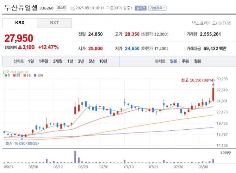Click the tallest volume bar near 06/23
This screenshot has width=236, height=173.
(x=75, y=157)
